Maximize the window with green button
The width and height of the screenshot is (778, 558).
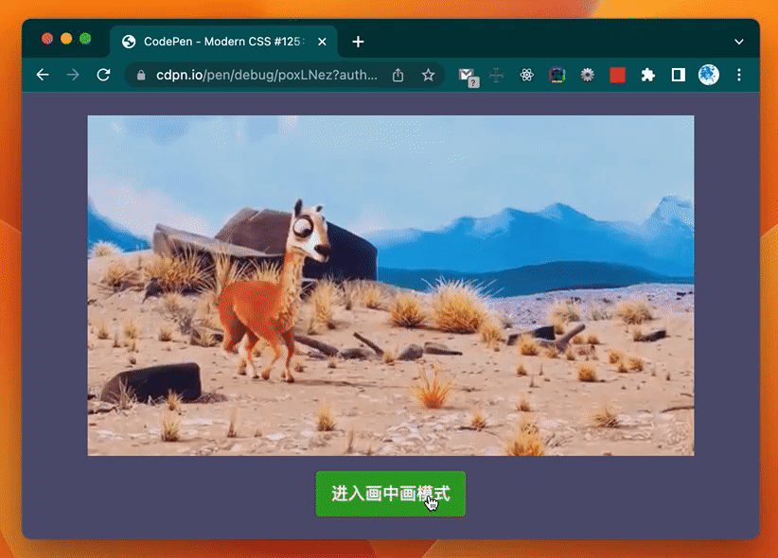pos(85,39)
